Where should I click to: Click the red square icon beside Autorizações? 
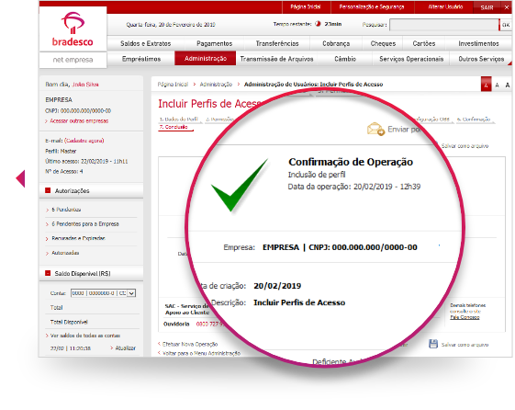(x=48, y=190)
